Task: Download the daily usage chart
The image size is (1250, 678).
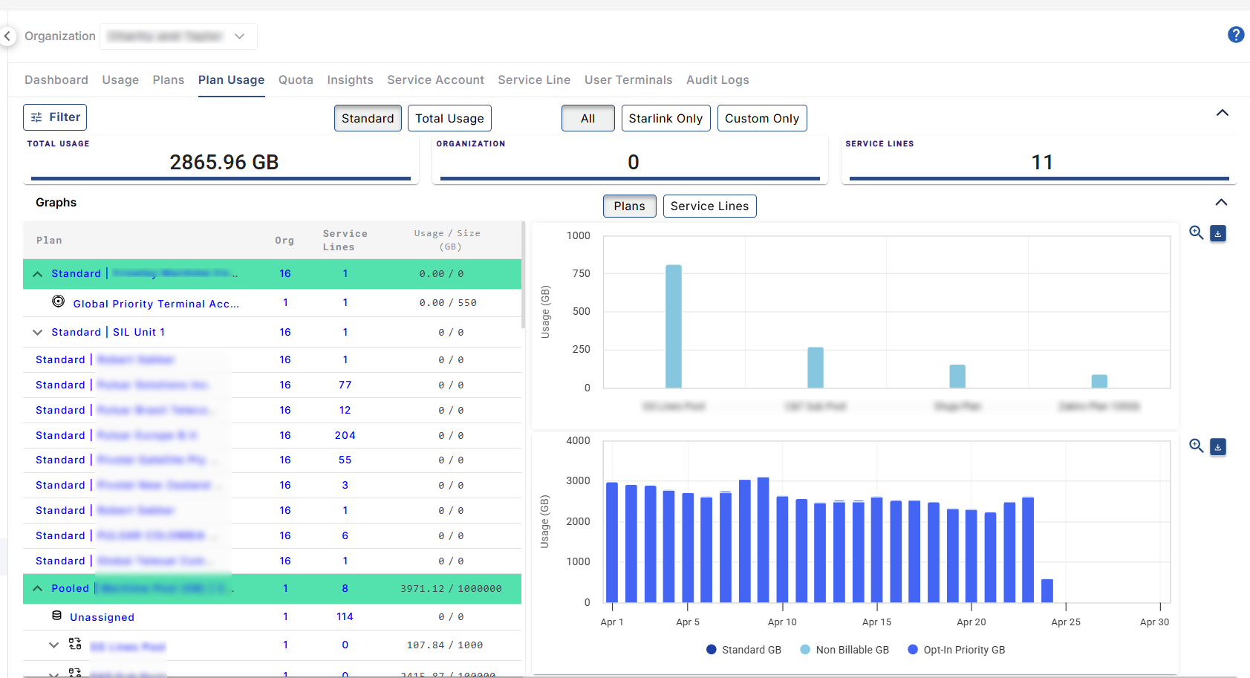Action: click(x=1218, y=446)
